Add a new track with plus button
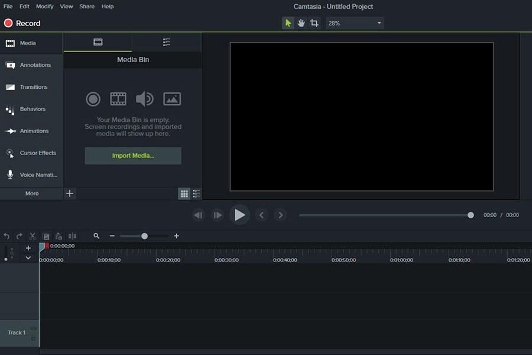532x355 pixels. pos(28,248)
